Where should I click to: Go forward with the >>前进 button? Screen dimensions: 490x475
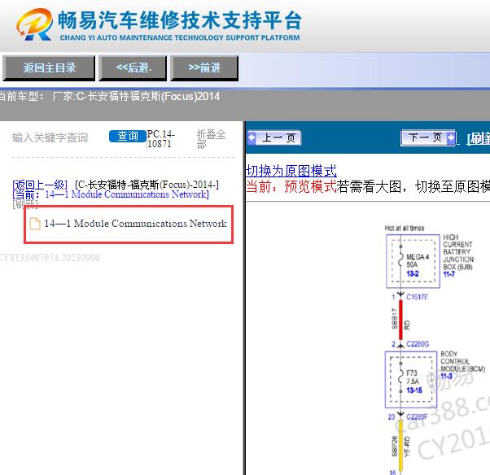coord(204,68)
